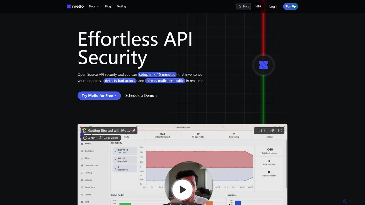Click the 2.11K views eye icon

point(100,138)
